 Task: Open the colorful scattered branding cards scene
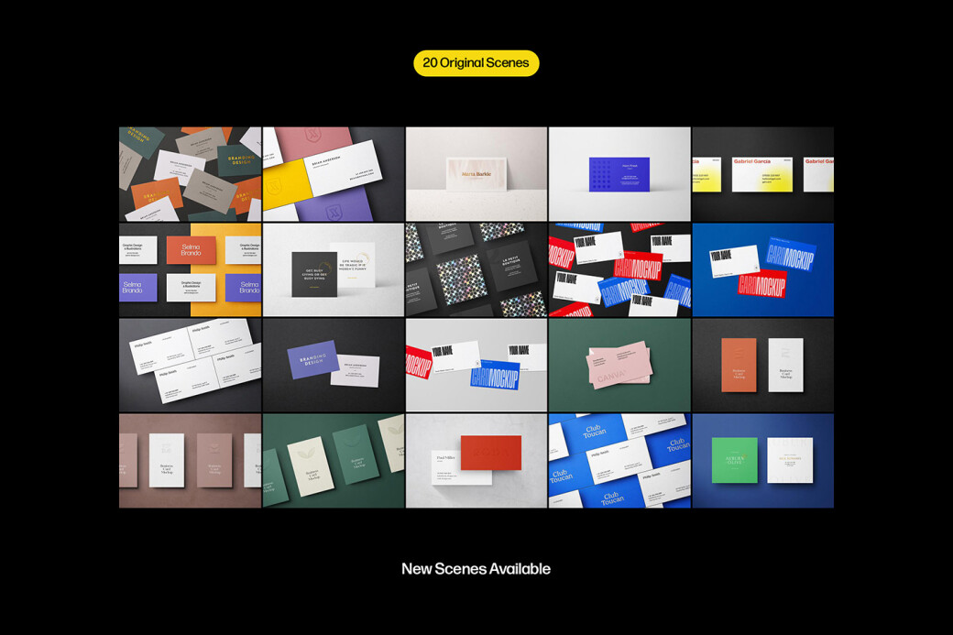190,172
